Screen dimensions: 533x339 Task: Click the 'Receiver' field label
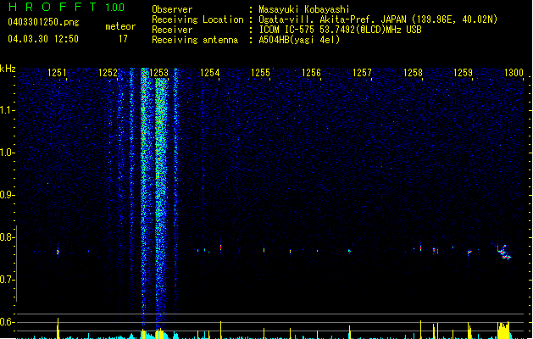tap(172, 30)
